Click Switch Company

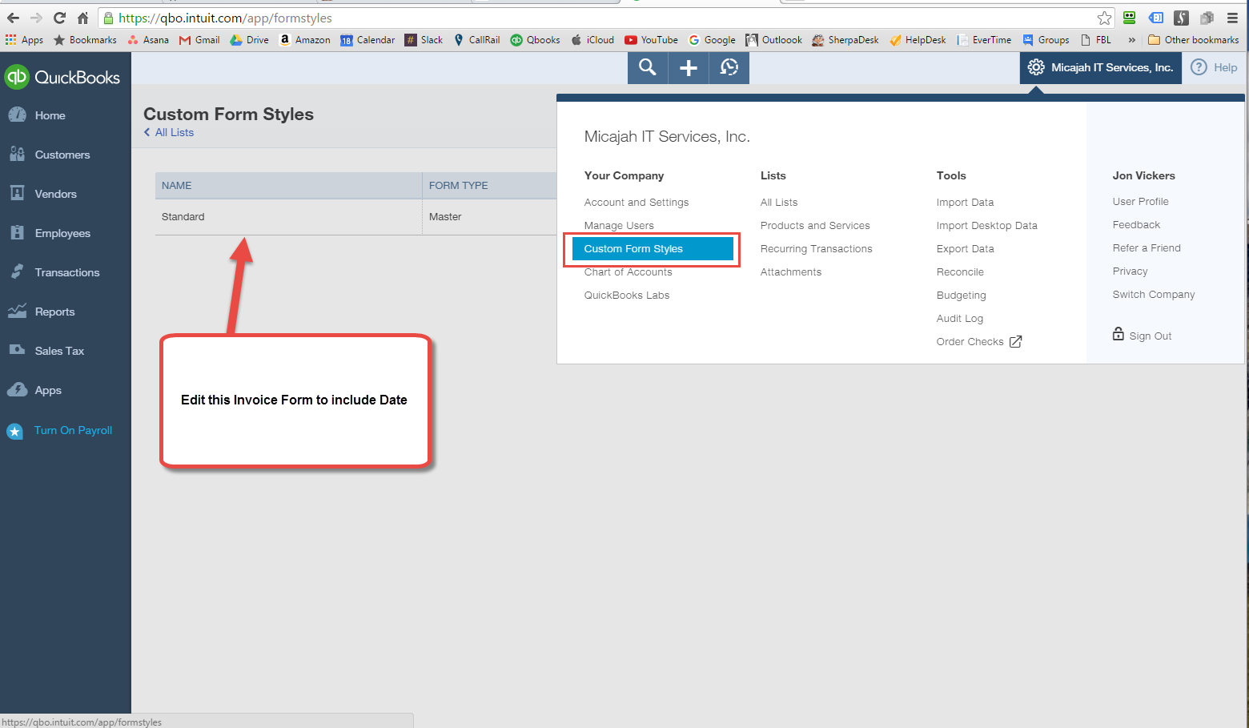pyautogui.click(x=1153, y=294)
